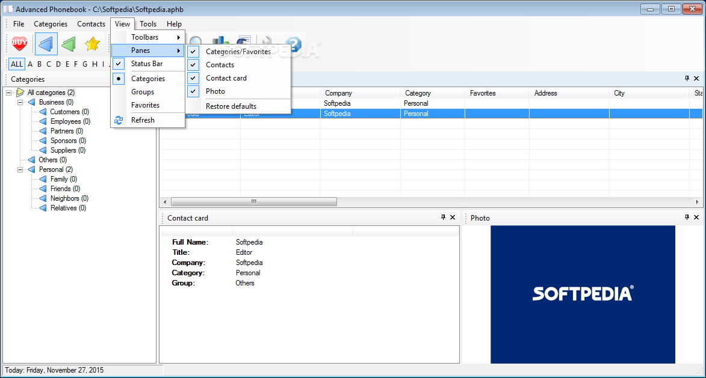Click Restore defaults in Panes submenu
706x378 pixels.
pos(238,106)
